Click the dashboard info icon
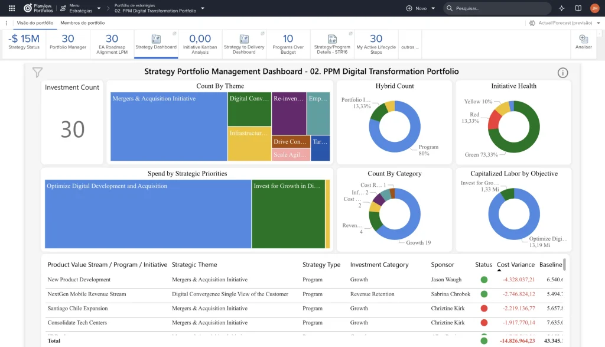The height and width of the screenshot is (347, 605). point(562,73)
